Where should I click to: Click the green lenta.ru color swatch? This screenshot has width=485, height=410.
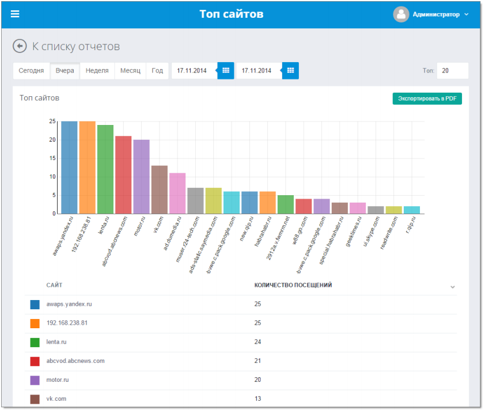click(35, 342)
